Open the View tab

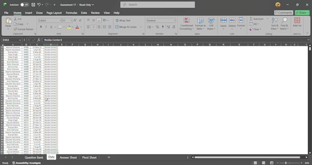[x=106, y=13]
